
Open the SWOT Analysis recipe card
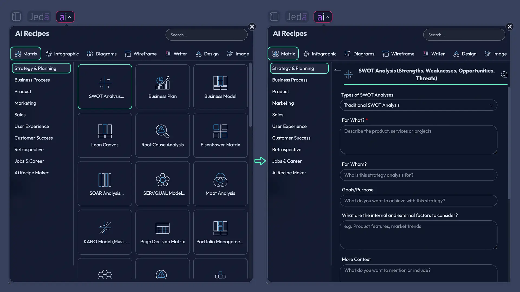point(105,87)
